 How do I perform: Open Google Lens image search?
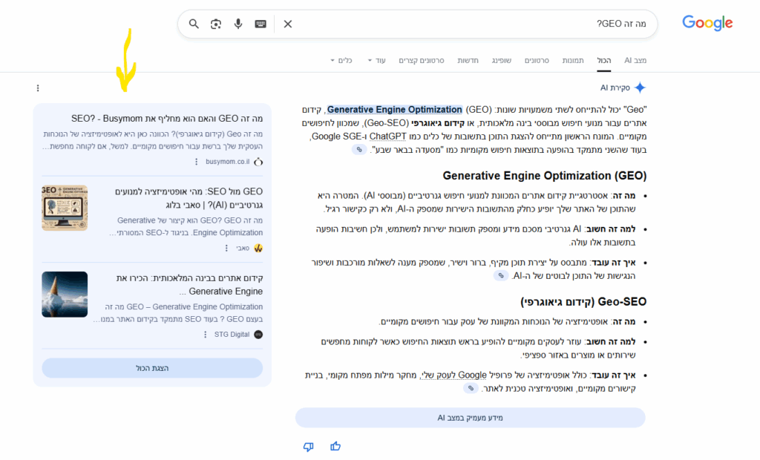click(216, 24)
